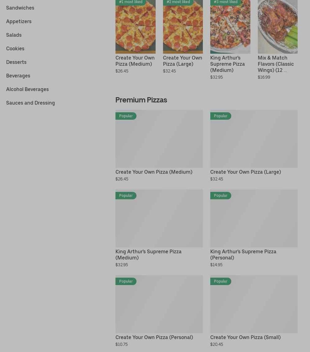Open the Sandwiches menu category
Image resolution: width=310 pixels, height=352 pixels.
click(x=20, y=8)
